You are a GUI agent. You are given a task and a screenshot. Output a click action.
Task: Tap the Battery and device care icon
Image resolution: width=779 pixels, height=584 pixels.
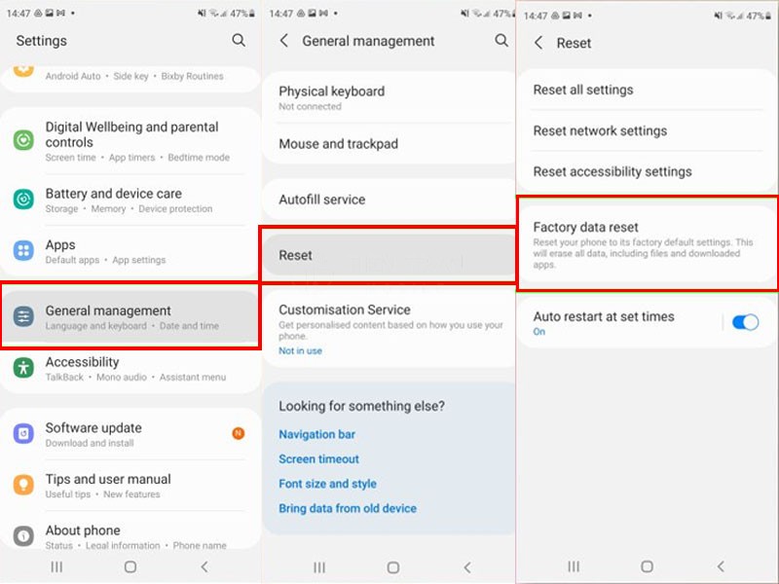pos(23,200)
